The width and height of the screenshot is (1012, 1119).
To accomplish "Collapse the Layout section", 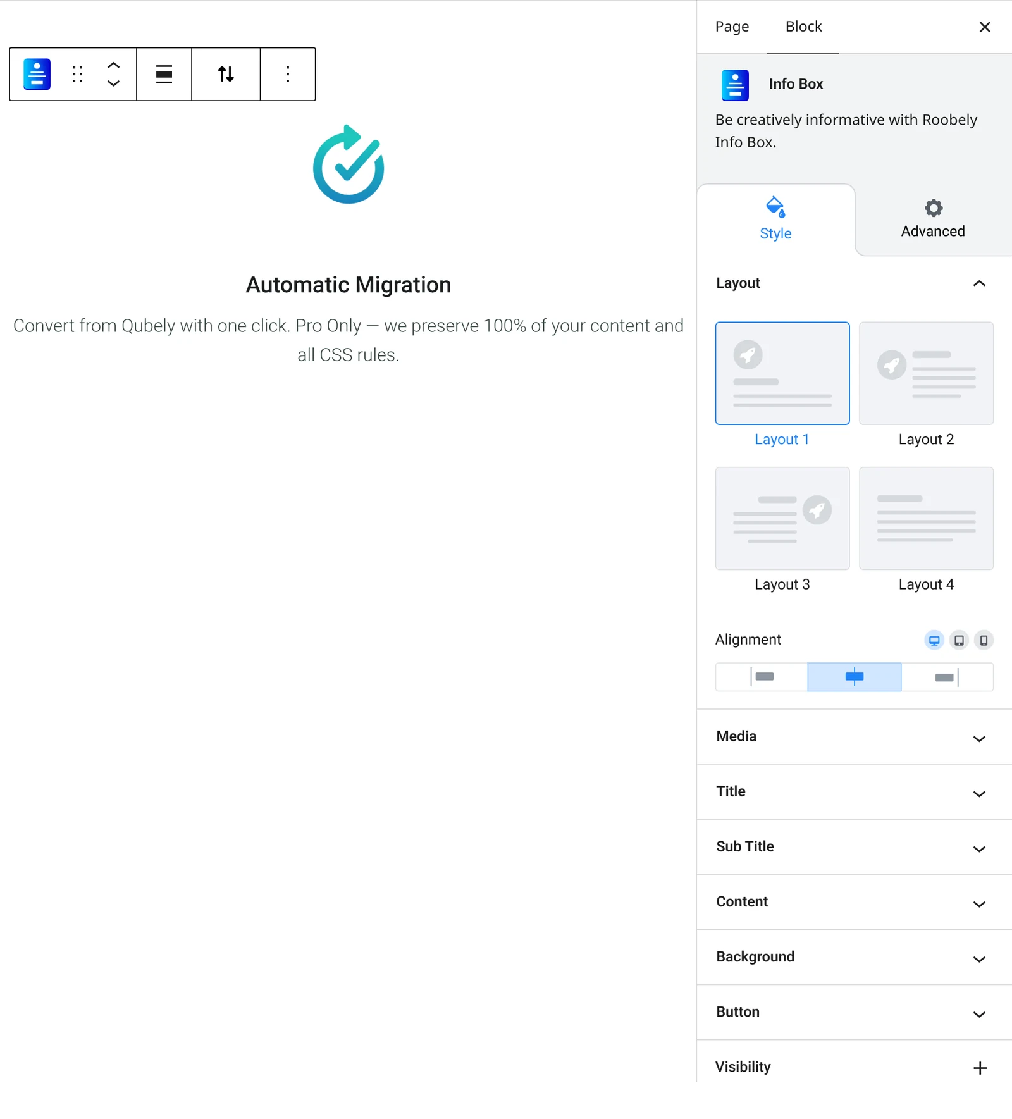I will pyautogui.click(x=854, y=283).
